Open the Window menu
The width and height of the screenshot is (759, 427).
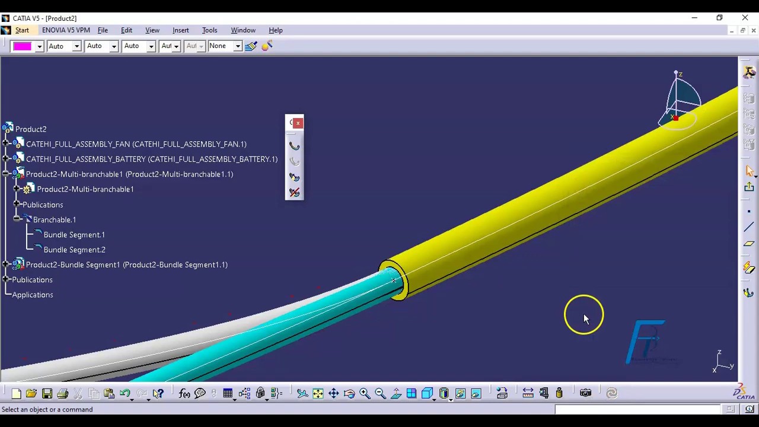(243, 30)
